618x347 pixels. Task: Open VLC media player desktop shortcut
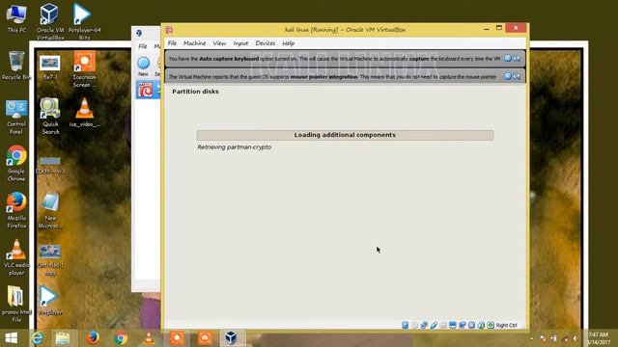(x=16, y=257)
